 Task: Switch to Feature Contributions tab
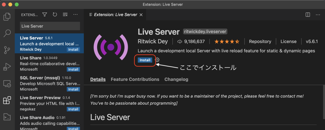135,79
